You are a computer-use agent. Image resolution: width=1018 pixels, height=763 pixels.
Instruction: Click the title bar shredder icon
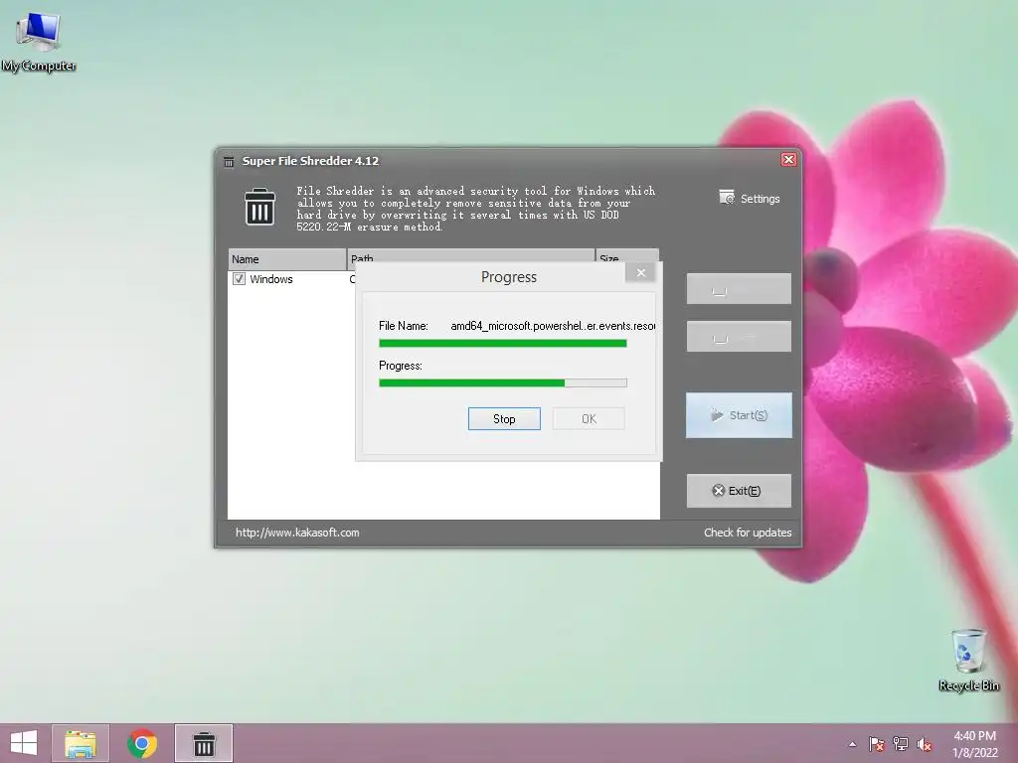tap(229, 162)
